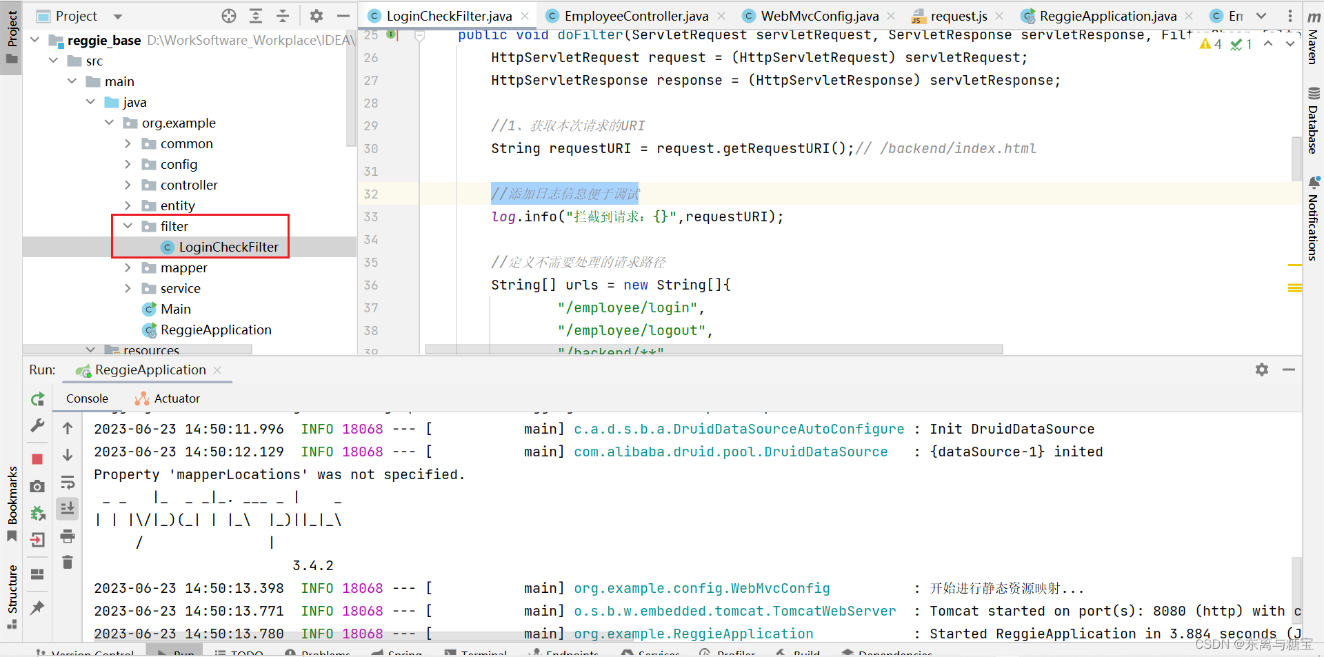Show hidden editor tabs dropdown
Viewport: 1324px width, 657px height.
click(1261, 16)
